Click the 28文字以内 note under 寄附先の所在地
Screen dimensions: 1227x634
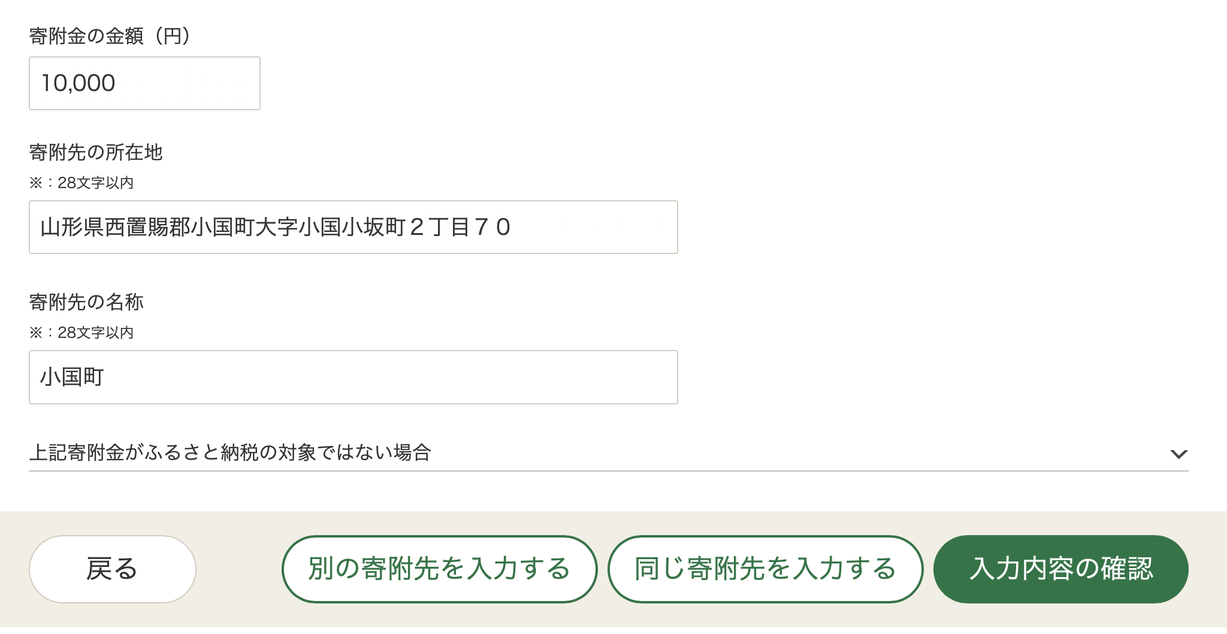[81, 183]
